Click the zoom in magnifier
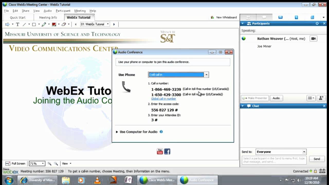This screenshot has height=185, width=329. pyautogui.click(x=49, y=163)
